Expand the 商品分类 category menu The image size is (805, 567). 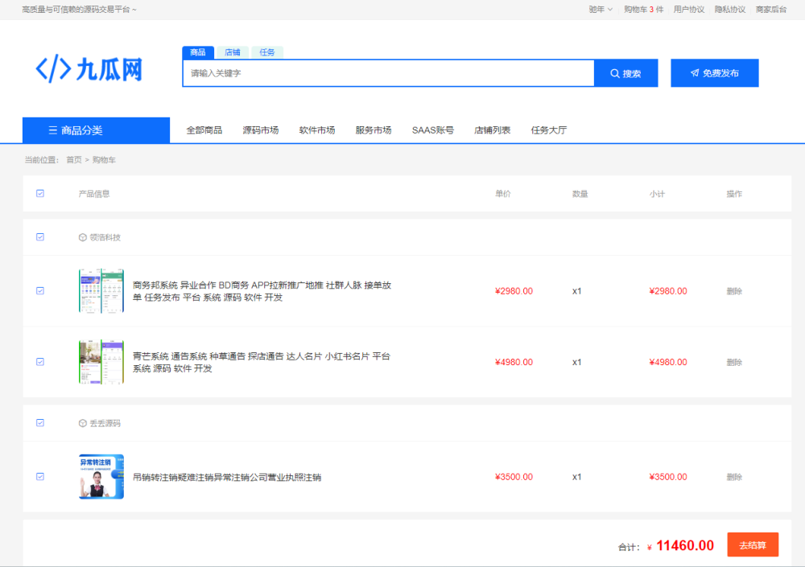click(x=96, y=130)
